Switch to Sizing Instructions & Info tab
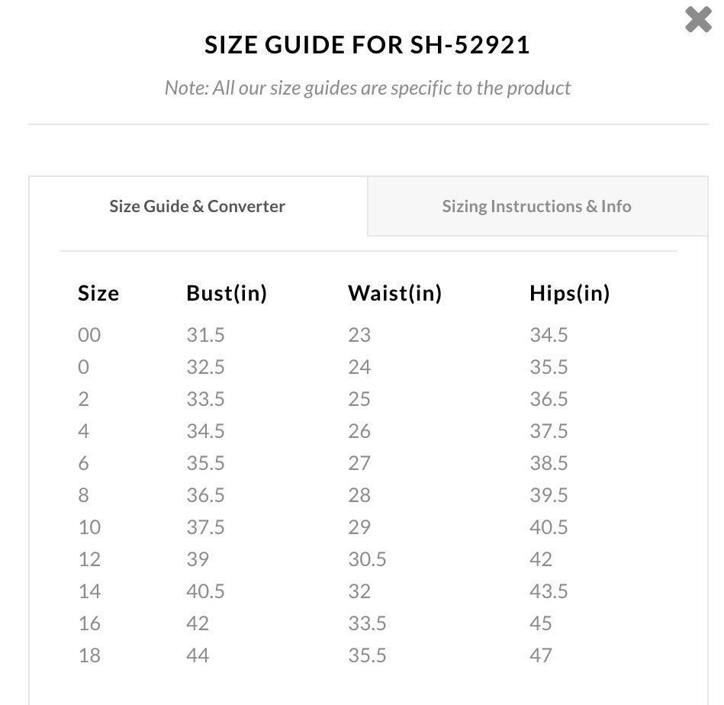Image resolution: width=724 pixels, height=705 pixels. click(x=537, y=206)
